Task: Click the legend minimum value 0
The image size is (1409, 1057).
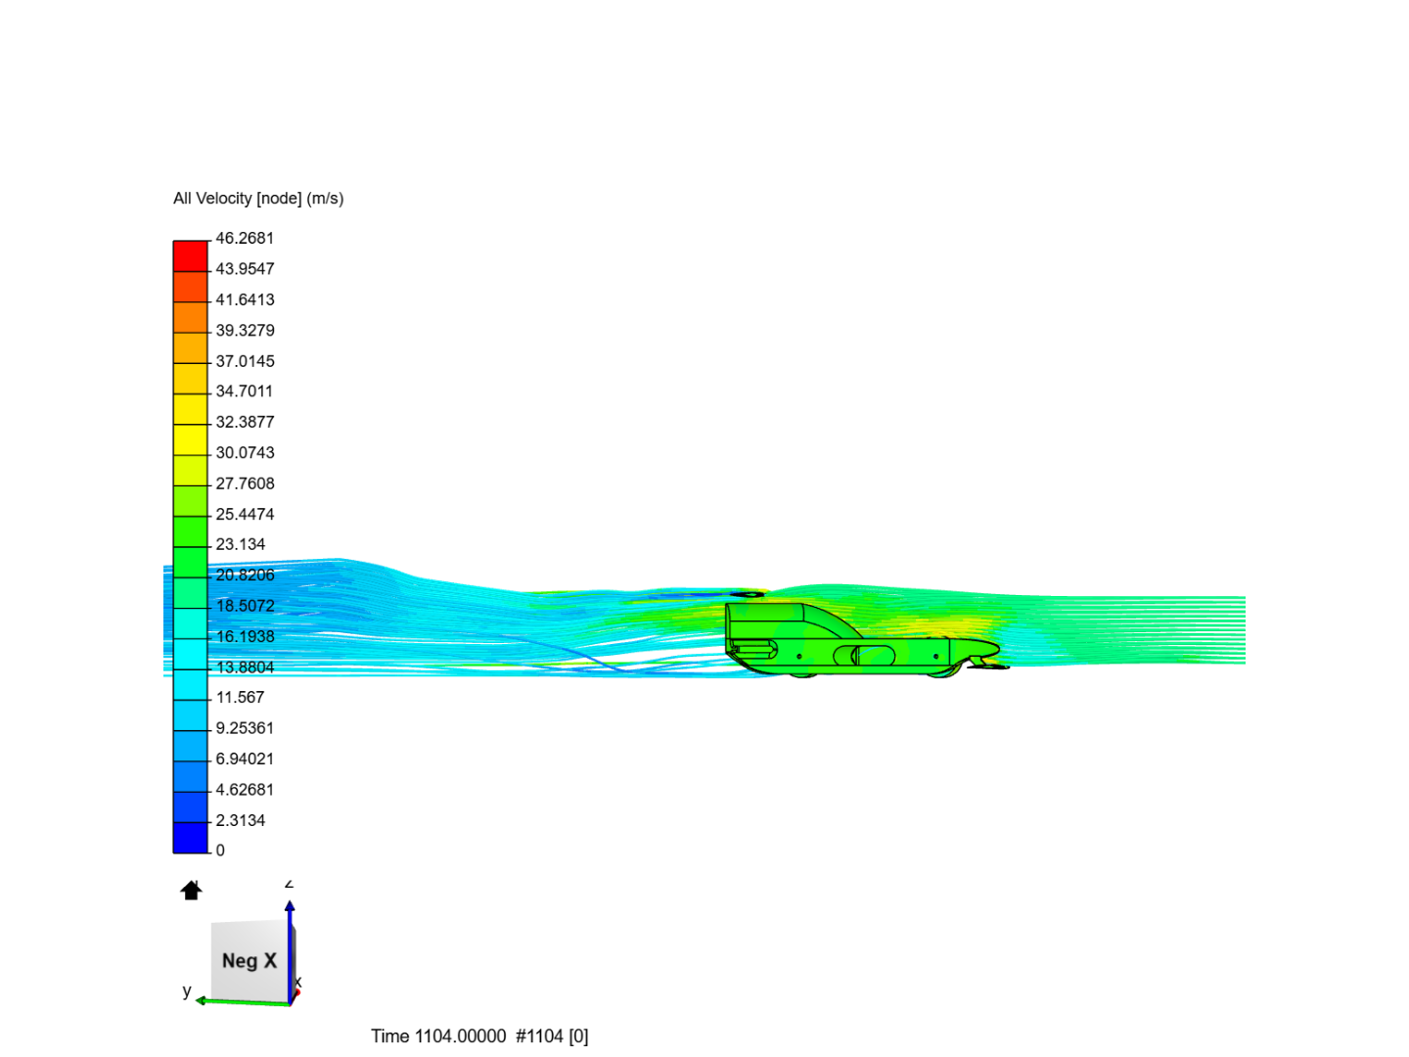Action: 220,850
